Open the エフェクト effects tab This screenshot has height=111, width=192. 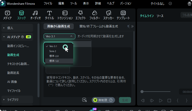(x=80, y=15)
